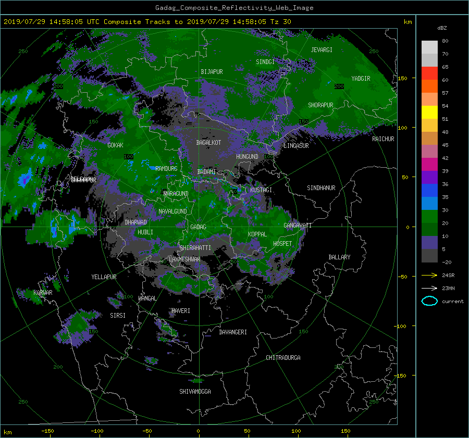The image size is (469, 438).
Task: Select the red 60–65 dBZ legend swatch
Action: (x=429, y=73)
